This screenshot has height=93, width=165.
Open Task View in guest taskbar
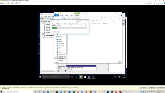pyautogui.click(x=72, y=77)
